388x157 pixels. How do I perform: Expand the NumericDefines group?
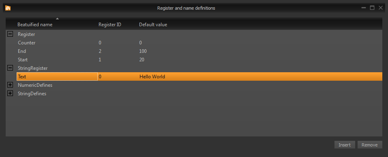(x=10, y=85)
